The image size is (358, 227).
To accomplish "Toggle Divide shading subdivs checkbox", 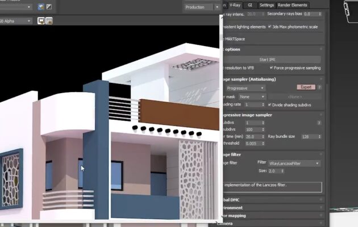I will click(x=270, y=105).
